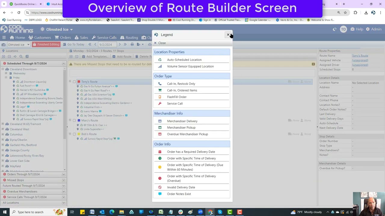The image size is (385, 216).
Task: Click the Go To Today button
Action: (74, 44)
